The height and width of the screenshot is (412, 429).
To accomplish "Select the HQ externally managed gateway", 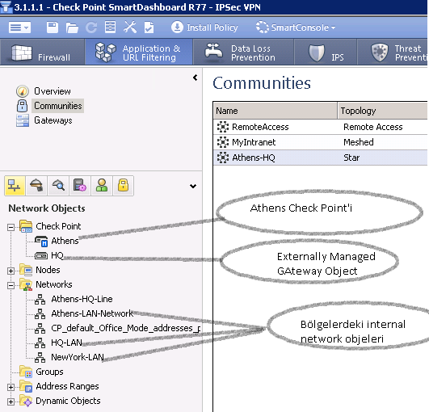I will click(x=57, y=255).
